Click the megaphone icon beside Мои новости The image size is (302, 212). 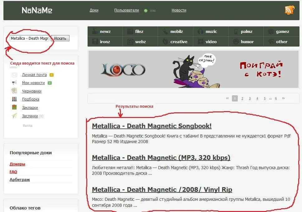tap(14, 83)
